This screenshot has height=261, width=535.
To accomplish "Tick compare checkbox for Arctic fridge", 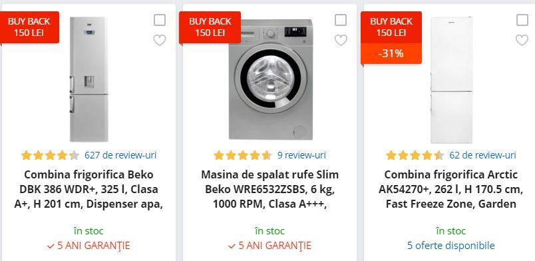I will pyautogui.click(x=522, y=20).
